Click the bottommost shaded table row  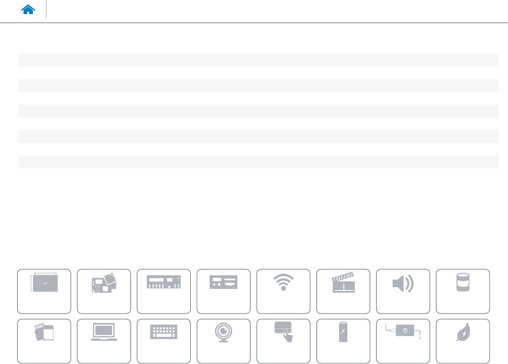point(258,162)
